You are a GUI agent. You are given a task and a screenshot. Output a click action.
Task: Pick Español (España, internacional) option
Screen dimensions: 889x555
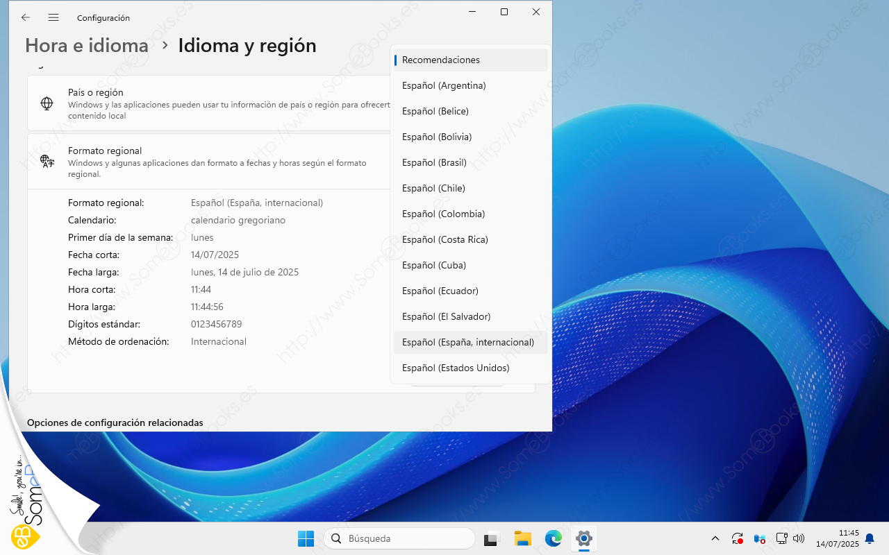click(470, 343)
